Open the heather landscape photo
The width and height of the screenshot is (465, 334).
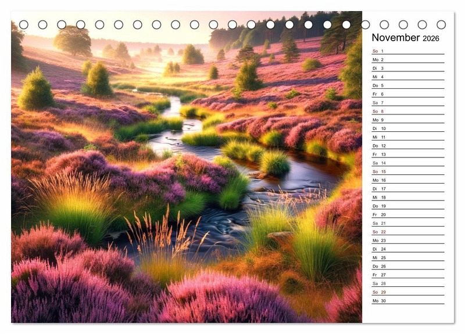tap(186, 174)
